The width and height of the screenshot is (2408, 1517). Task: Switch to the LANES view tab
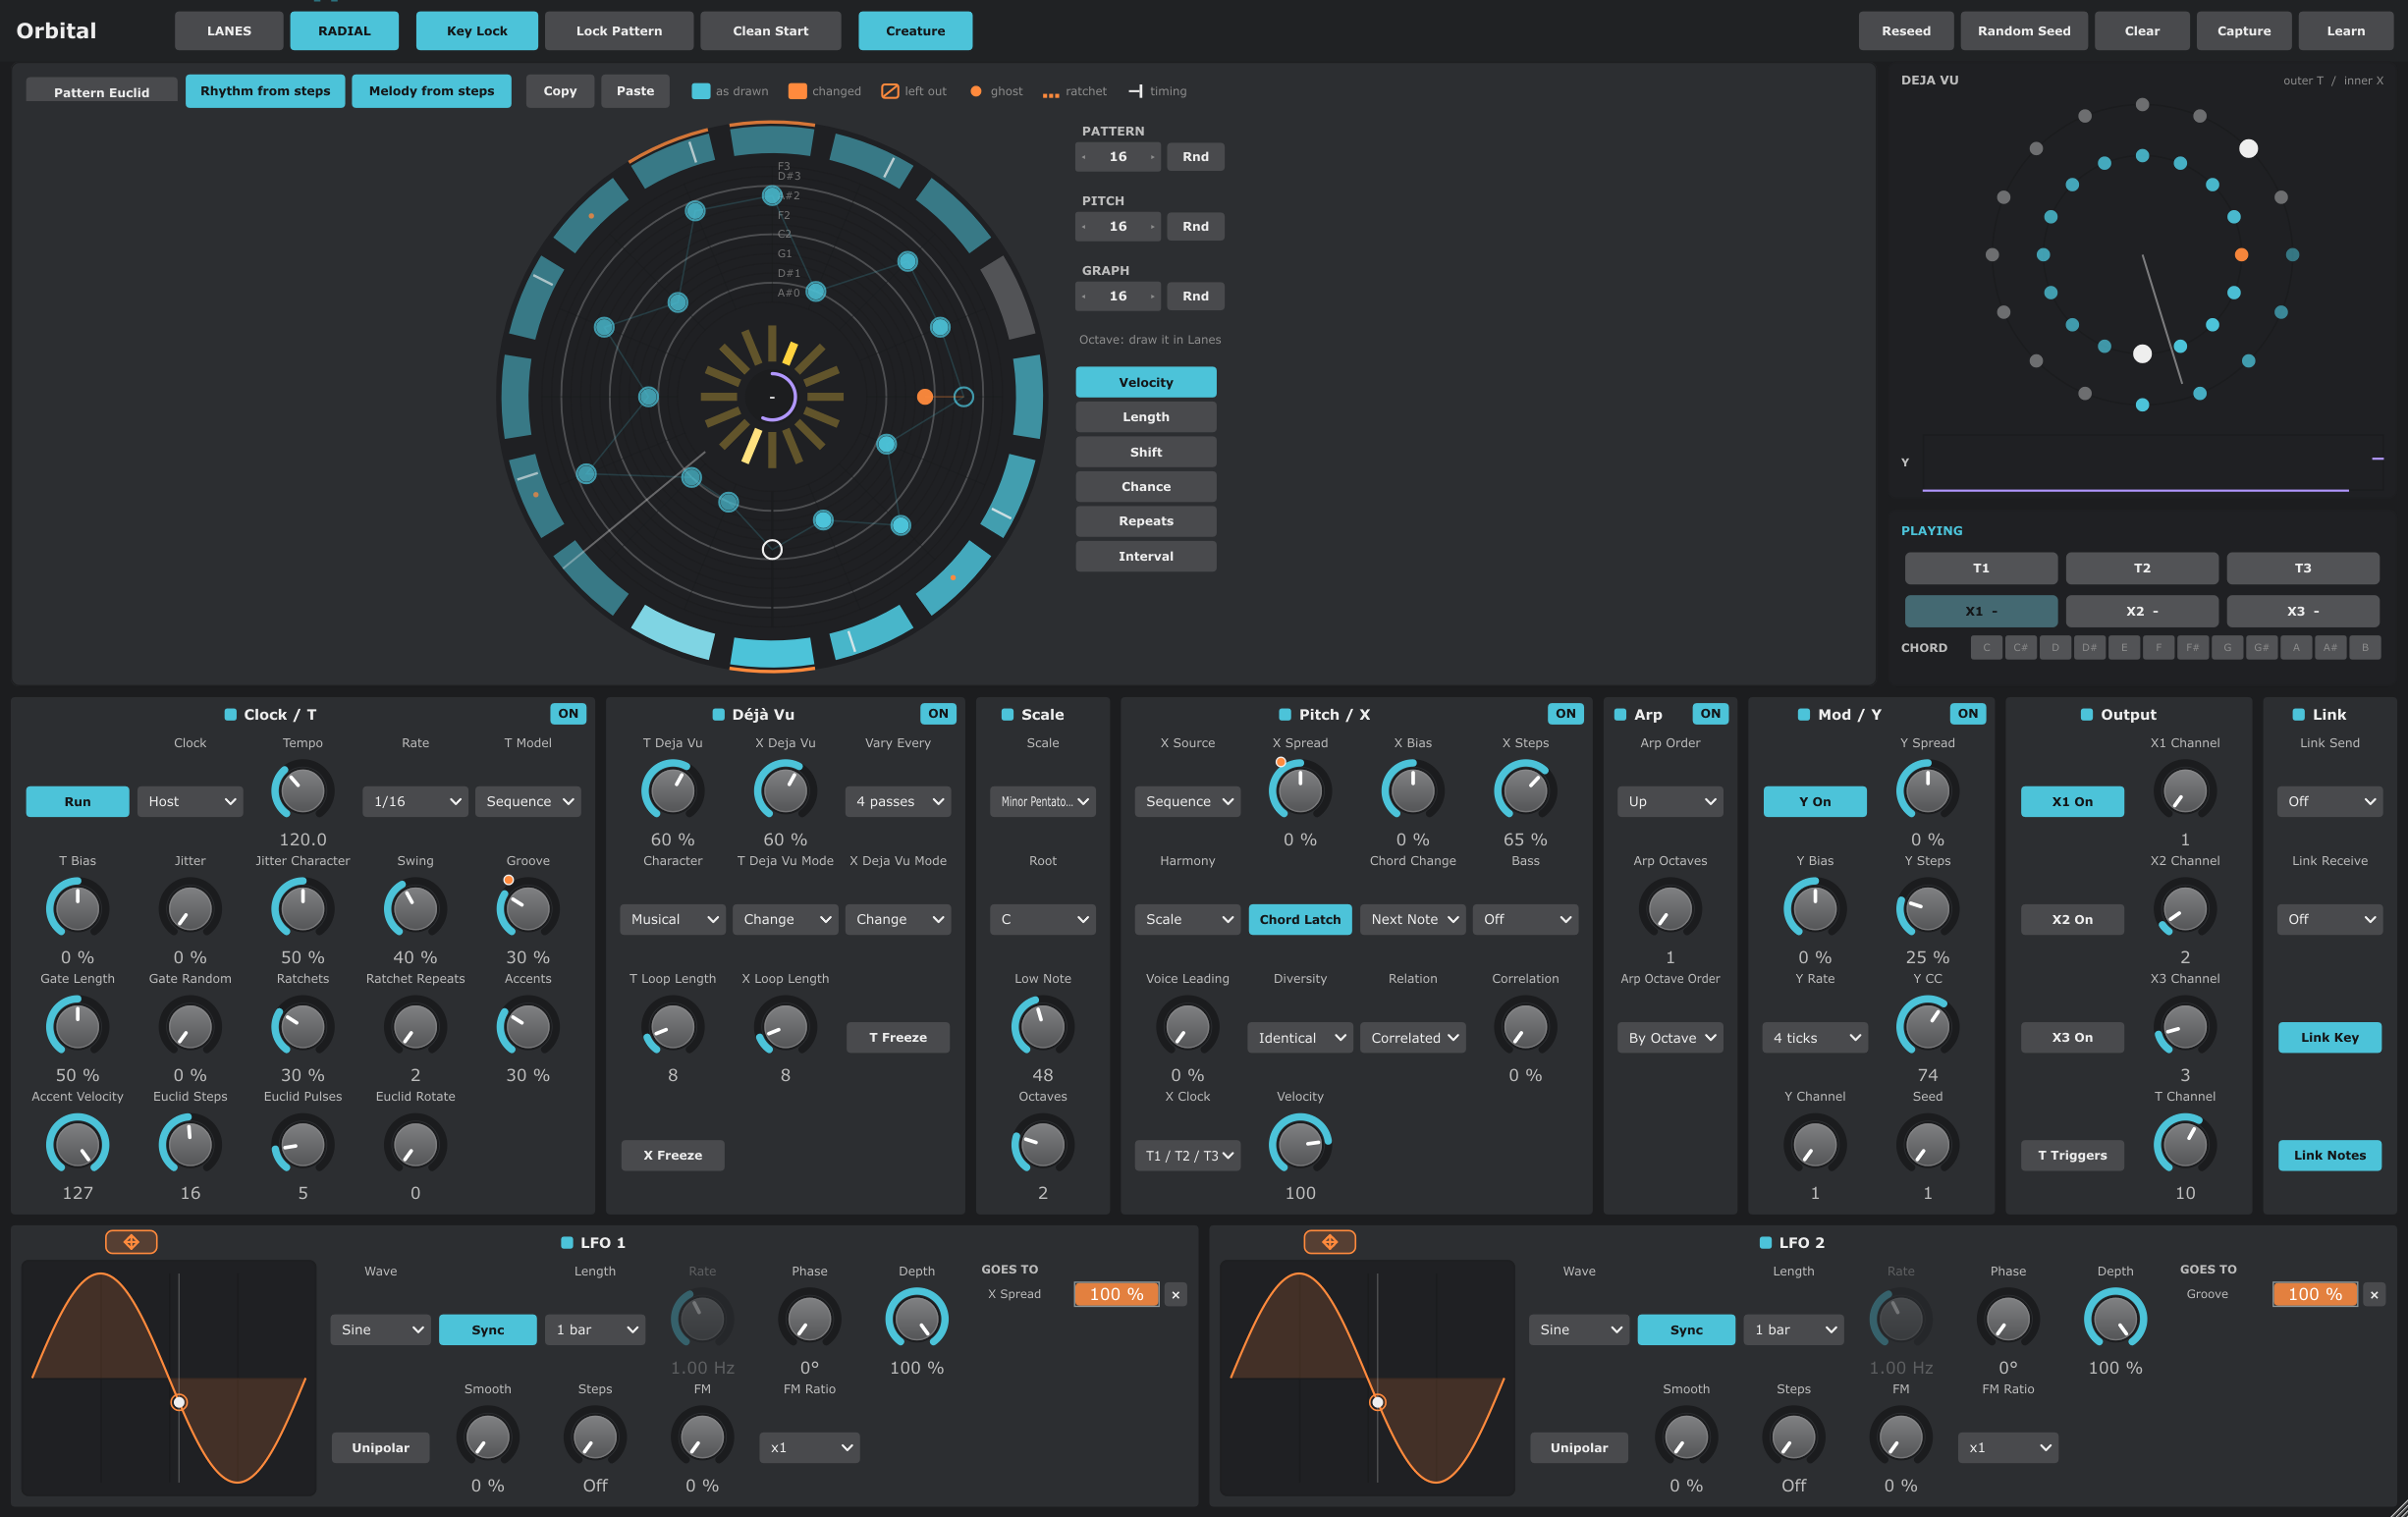[229, 31]
